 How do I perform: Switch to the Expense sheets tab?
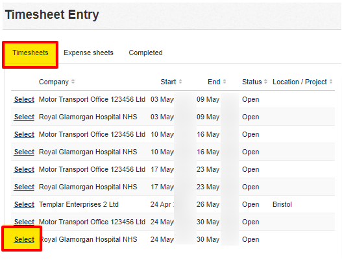click(x=88, y=53)
